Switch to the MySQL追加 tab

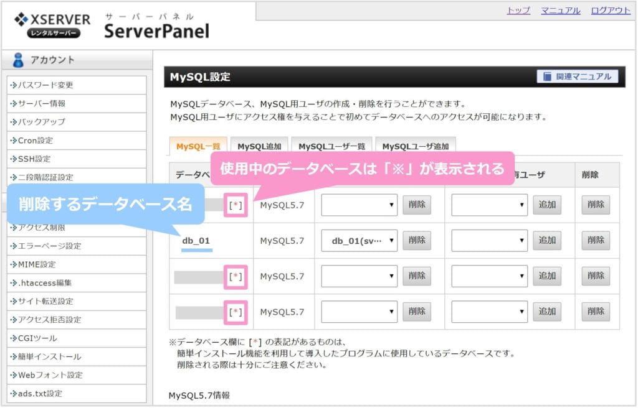(x=259, y=147)
